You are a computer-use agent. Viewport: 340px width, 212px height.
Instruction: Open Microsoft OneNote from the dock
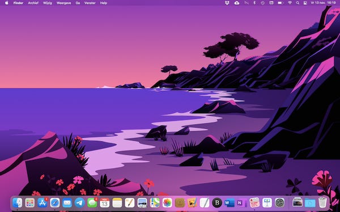[x=242, y=203]
